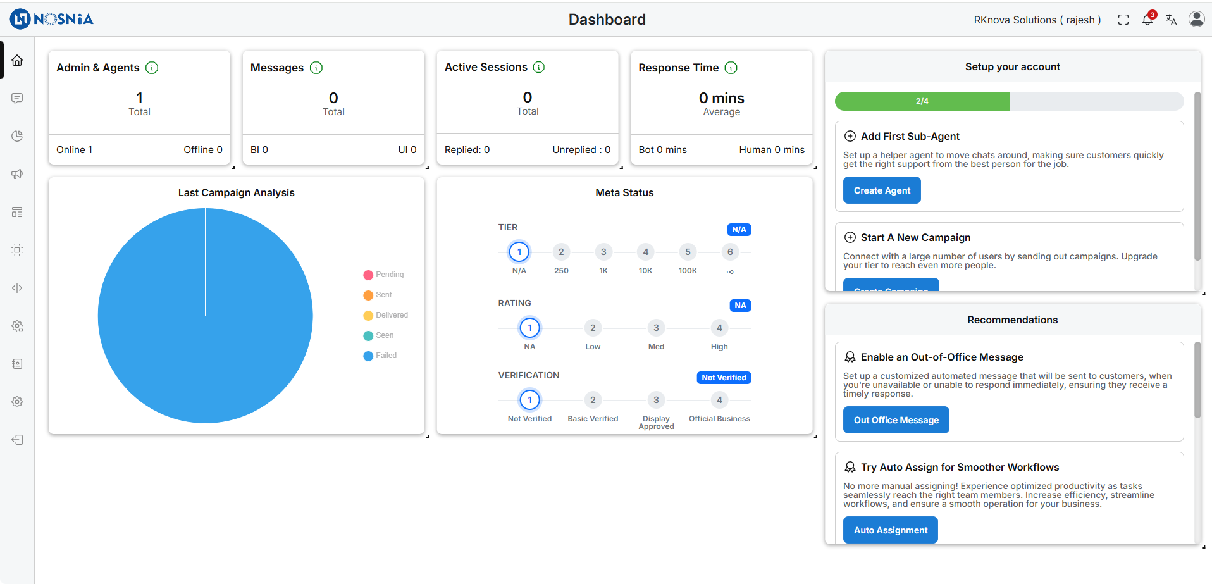This screenshot has width=1212, height=584.
Task: Open the chat messages sidebar icon
Action: click(x=17, y=98)
